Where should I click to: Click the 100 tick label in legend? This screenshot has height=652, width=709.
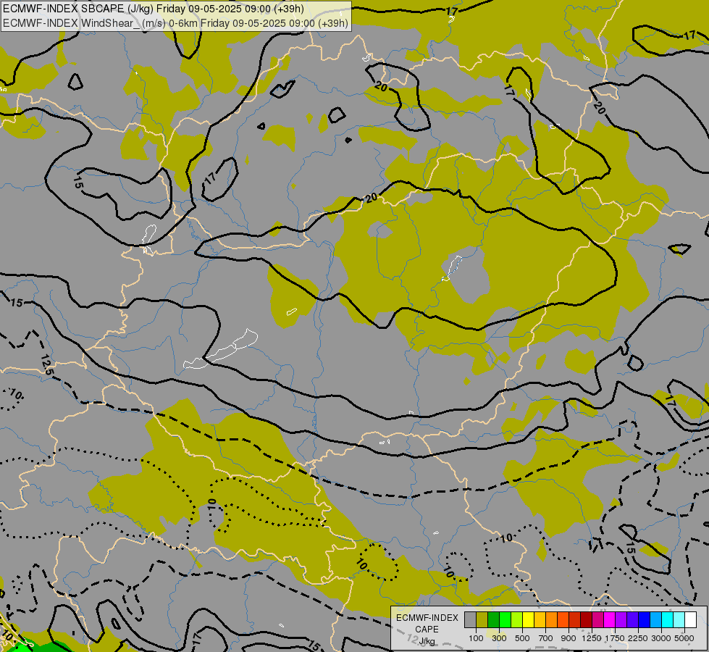point(476,638)
